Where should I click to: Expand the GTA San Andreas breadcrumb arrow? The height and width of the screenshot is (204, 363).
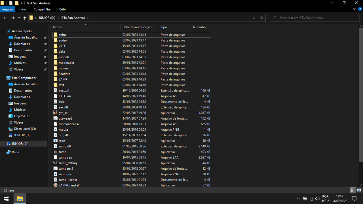pyautogui.click(x=88, y=18)
